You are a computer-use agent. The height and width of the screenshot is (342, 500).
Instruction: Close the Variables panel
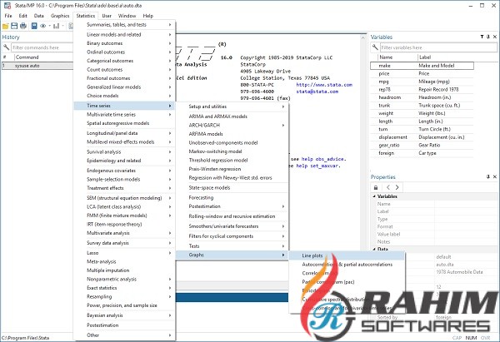(495, 37)
